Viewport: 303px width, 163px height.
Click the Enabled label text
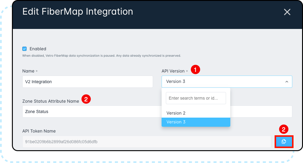pyautogui.click(x=38, y=49)
